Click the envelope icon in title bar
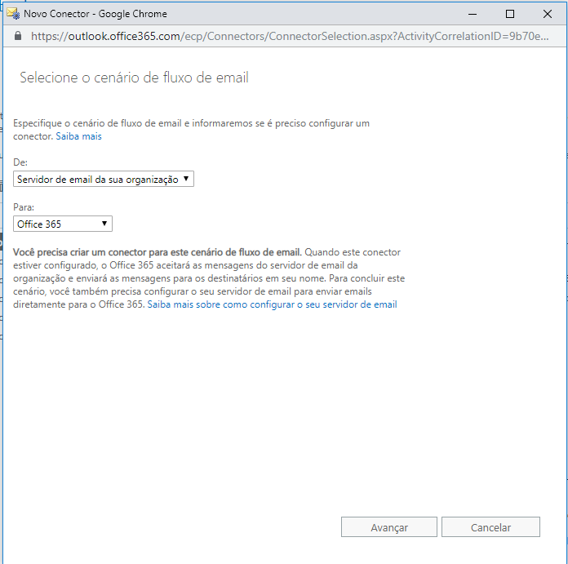 [13, 14]
